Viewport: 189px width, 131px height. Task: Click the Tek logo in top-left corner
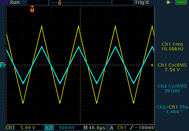click(4, 2)
